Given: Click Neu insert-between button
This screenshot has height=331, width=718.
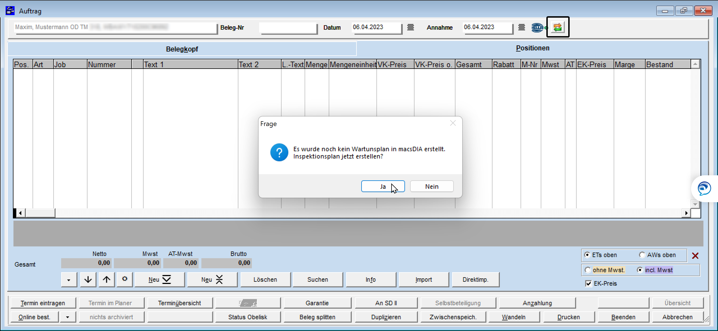Looking at the screenshot, I should coord(212,279).
